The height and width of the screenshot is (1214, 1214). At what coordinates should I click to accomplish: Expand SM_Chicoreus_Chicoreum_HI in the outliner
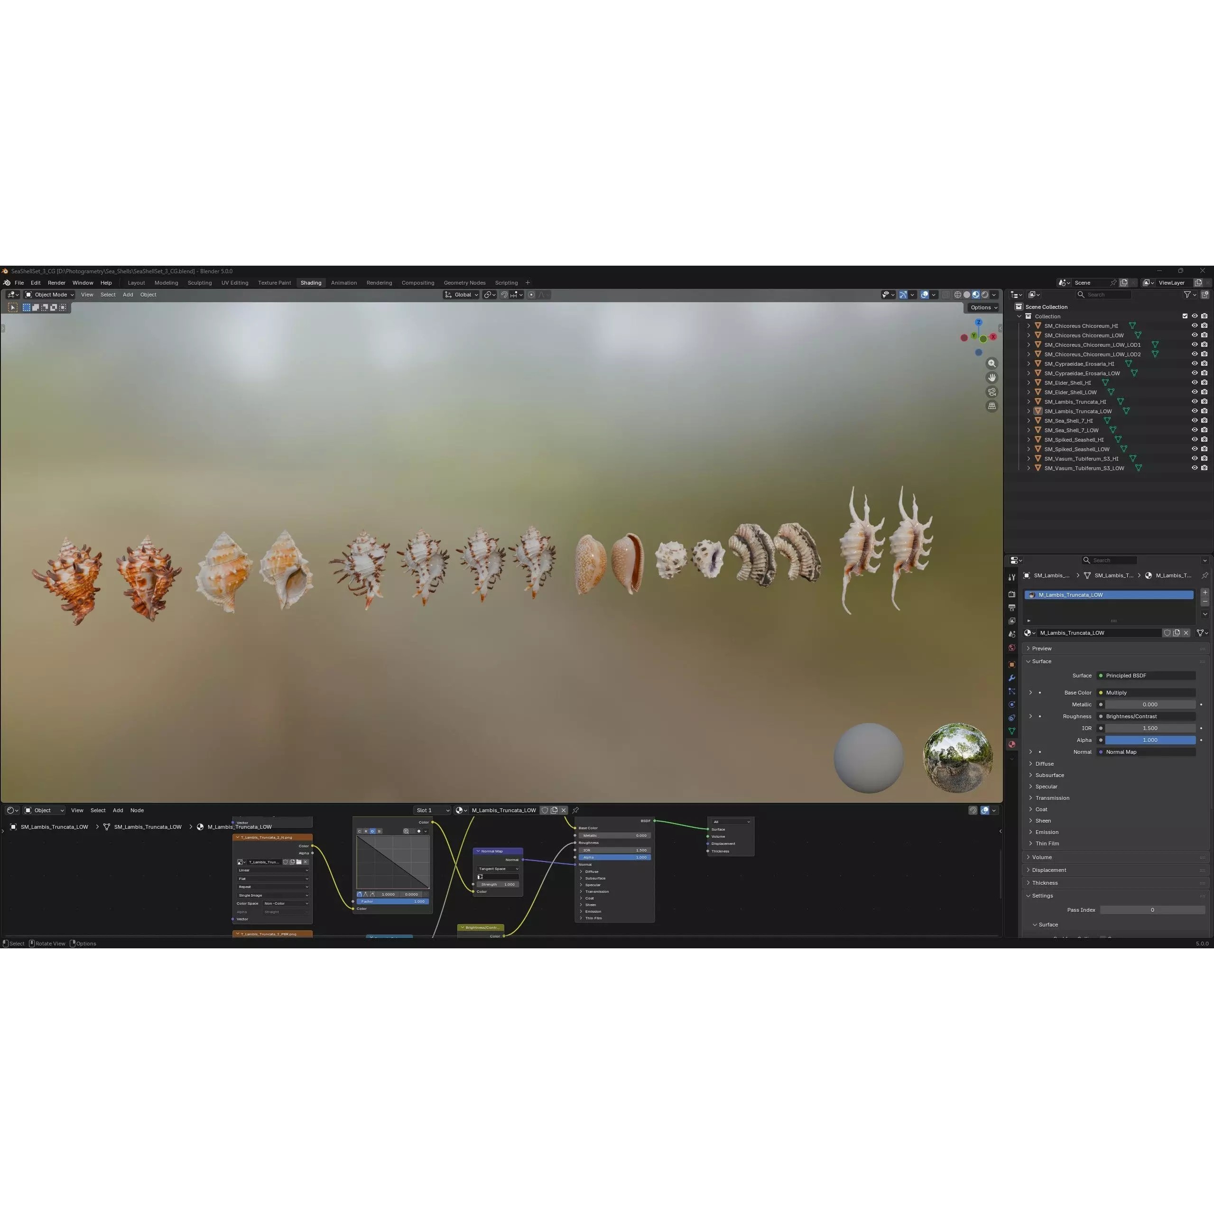(x=1029, y=325)
